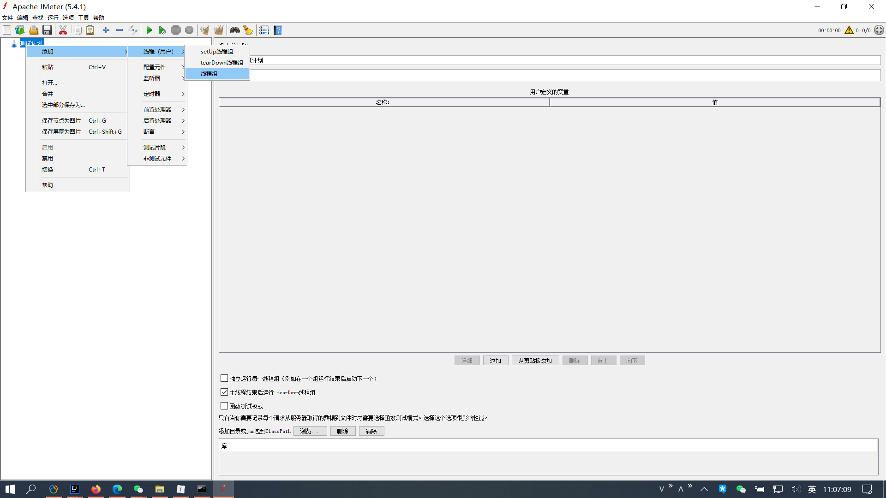Expand the 测试片段 submenu
Screen dimensions: 886x498
(x=157, y=147)
